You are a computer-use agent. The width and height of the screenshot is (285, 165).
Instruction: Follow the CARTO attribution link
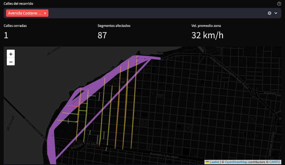275,162
